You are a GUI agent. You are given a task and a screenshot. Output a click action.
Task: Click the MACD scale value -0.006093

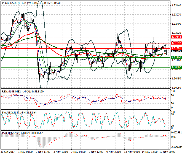[x=176, y=148]
